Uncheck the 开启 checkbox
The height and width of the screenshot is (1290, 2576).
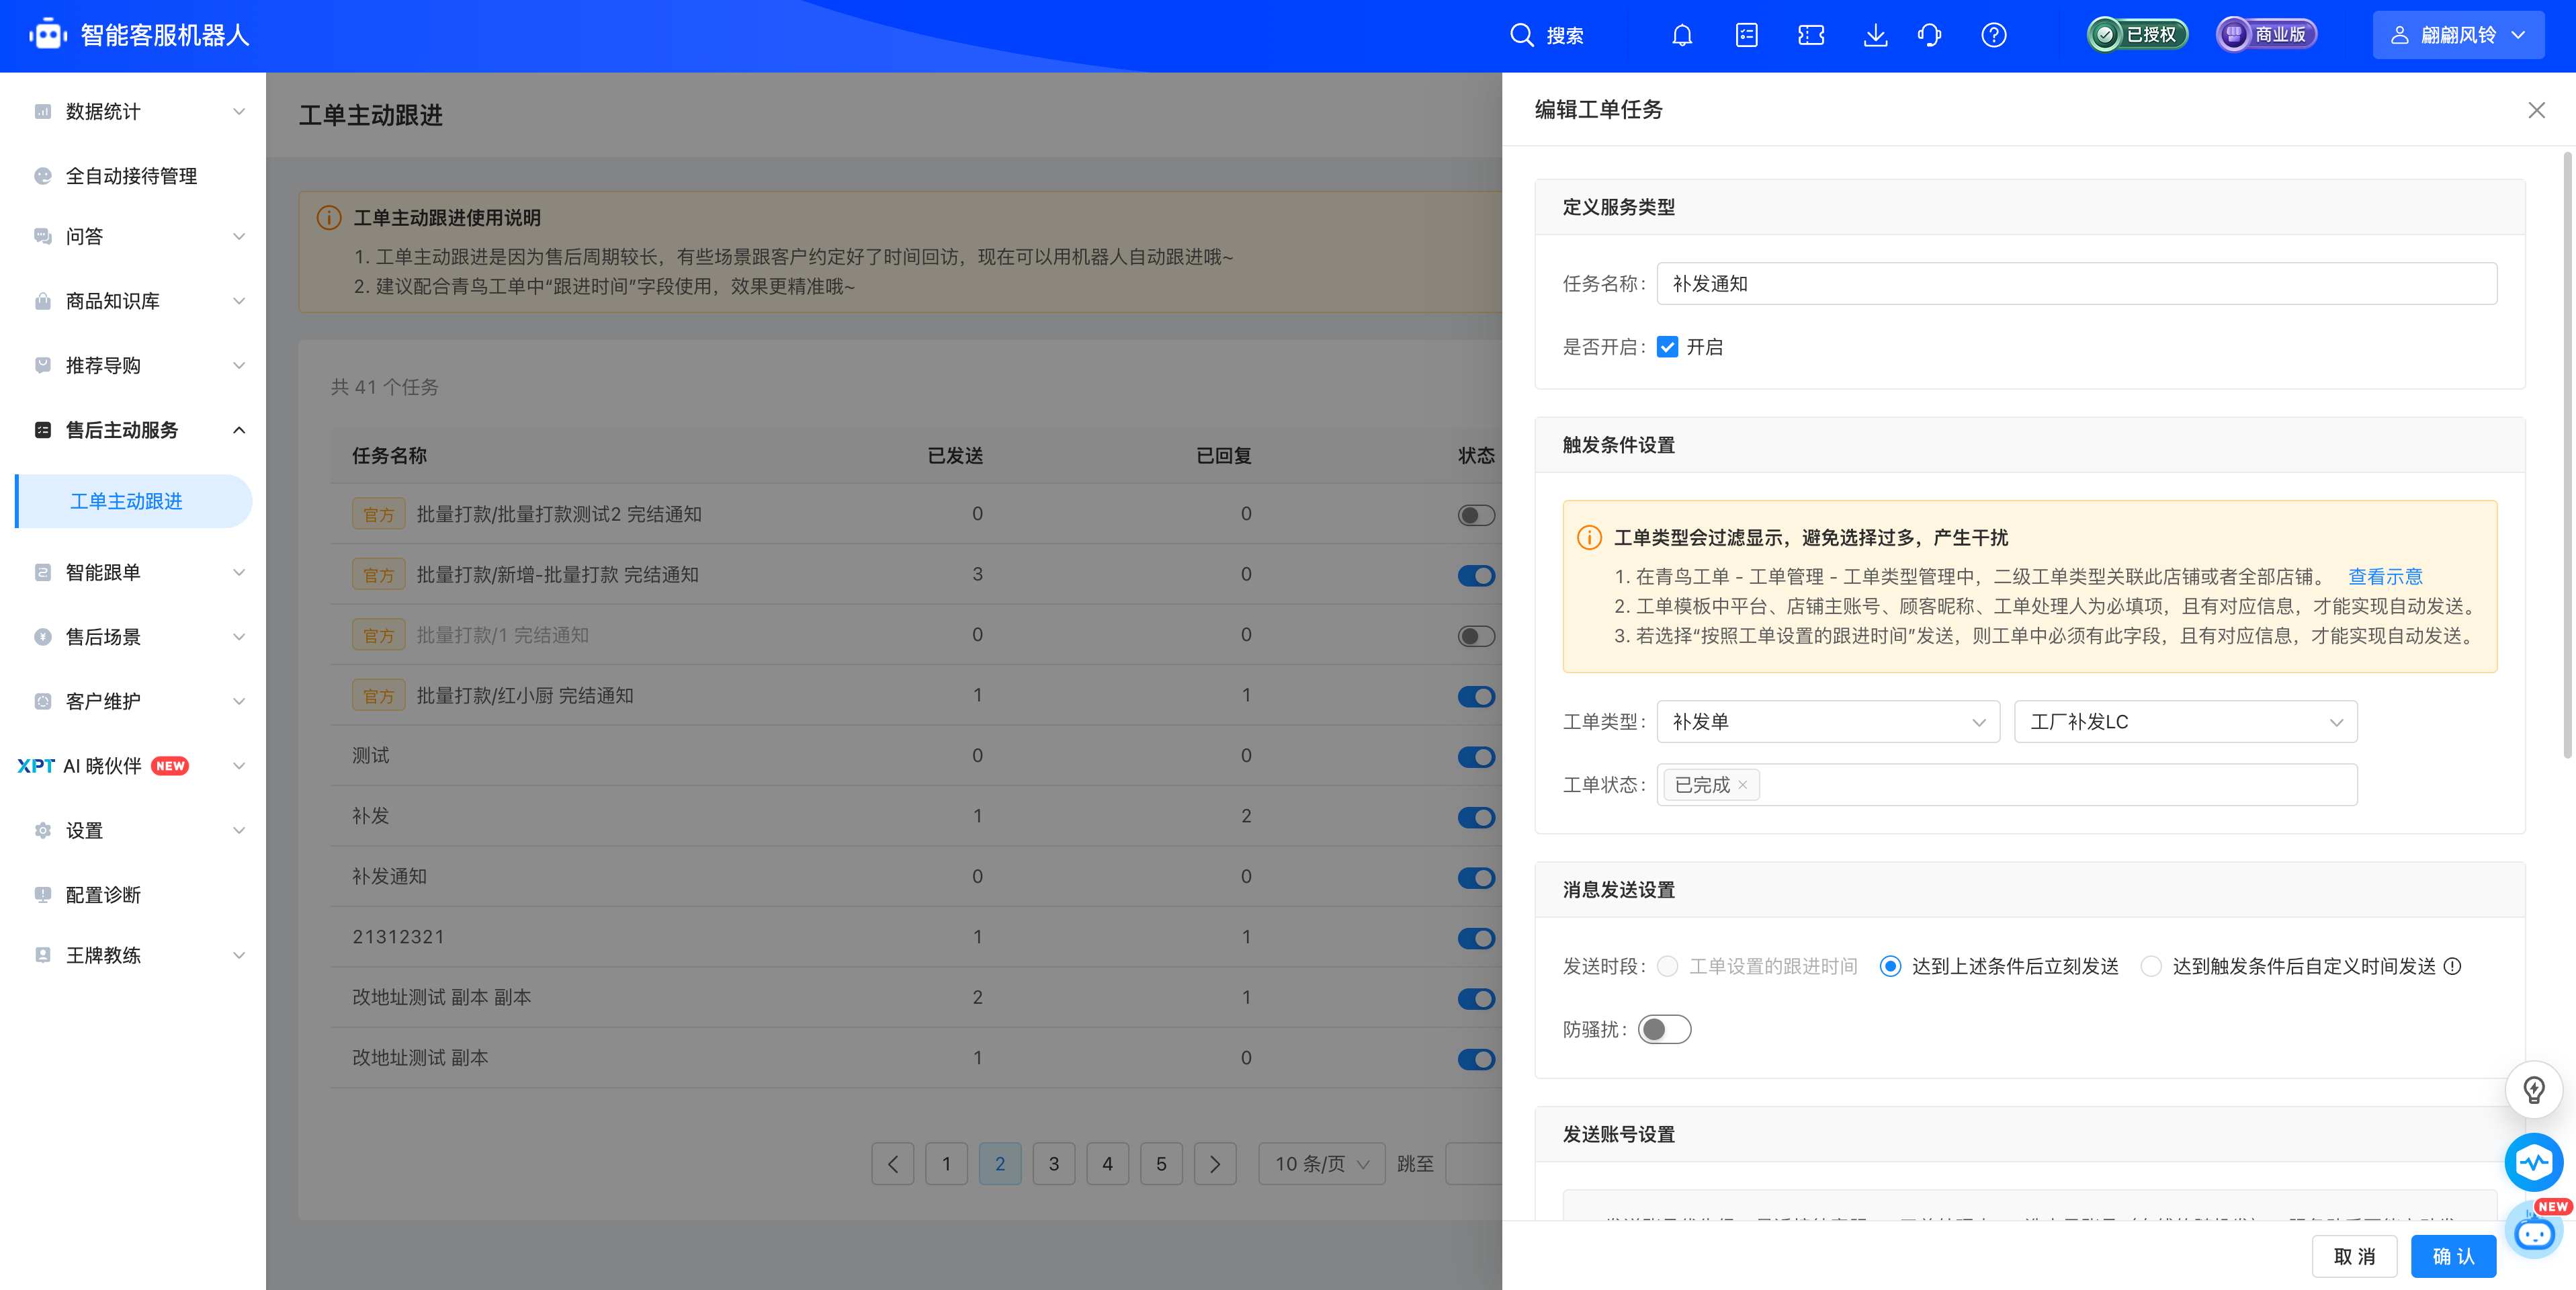tap(1667, 347)
